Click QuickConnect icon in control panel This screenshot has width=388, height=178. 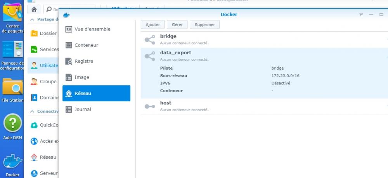click(34, 125)
